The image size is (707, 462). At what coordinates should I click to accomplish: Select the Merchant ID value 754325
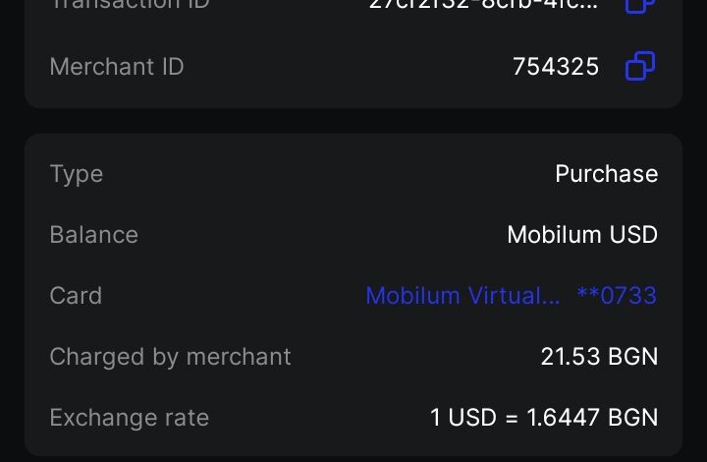pos(556,67)
